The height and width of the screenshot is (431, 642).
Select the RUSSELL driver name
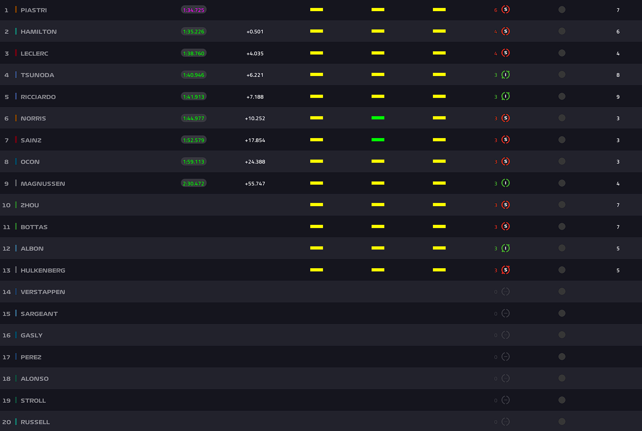click(x=35, y=422)
